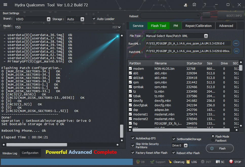The width and height of the screenshot is (245, 167).
Task: Switch to the Flash Tool tab
Action: click(x=158, y=26)
